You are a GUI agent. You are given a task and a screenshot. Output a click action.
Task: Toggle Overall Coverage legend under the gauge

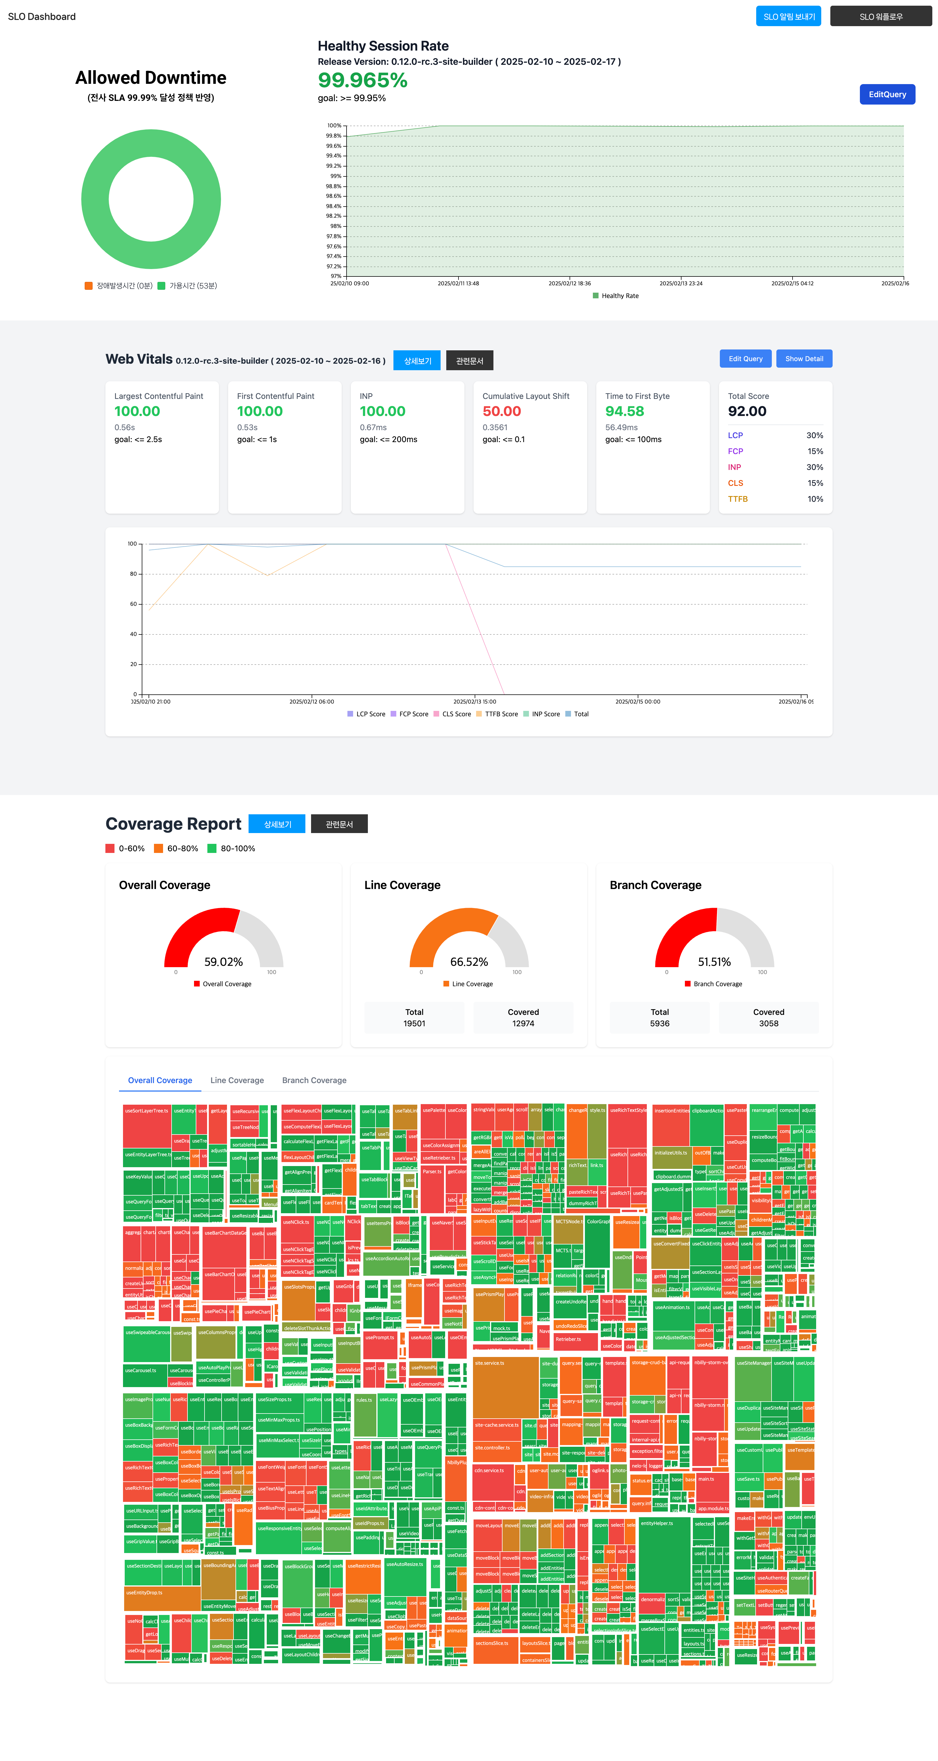(223, 984)
